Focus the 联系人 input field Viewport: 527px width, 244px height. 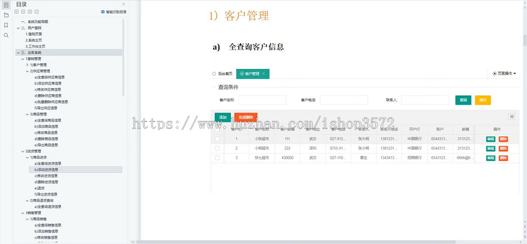pos(425,100)
